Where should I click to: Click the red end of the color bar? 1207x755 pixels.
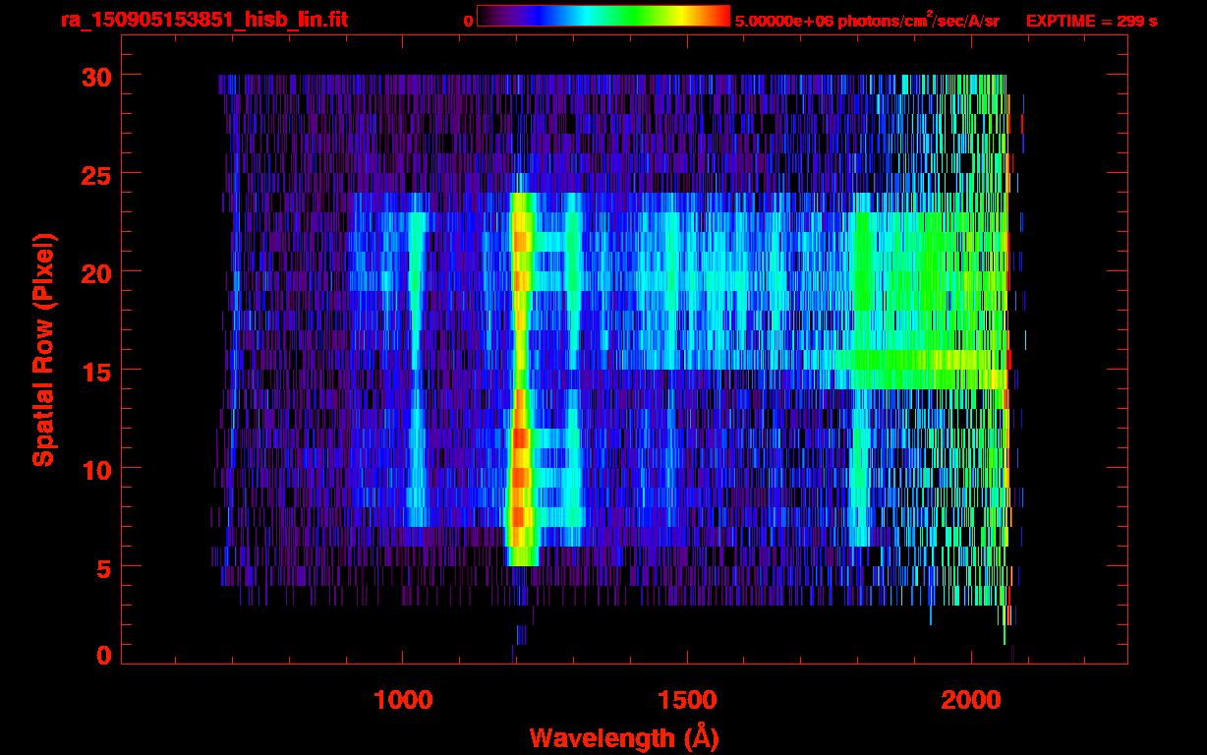[x=718, y=16]
